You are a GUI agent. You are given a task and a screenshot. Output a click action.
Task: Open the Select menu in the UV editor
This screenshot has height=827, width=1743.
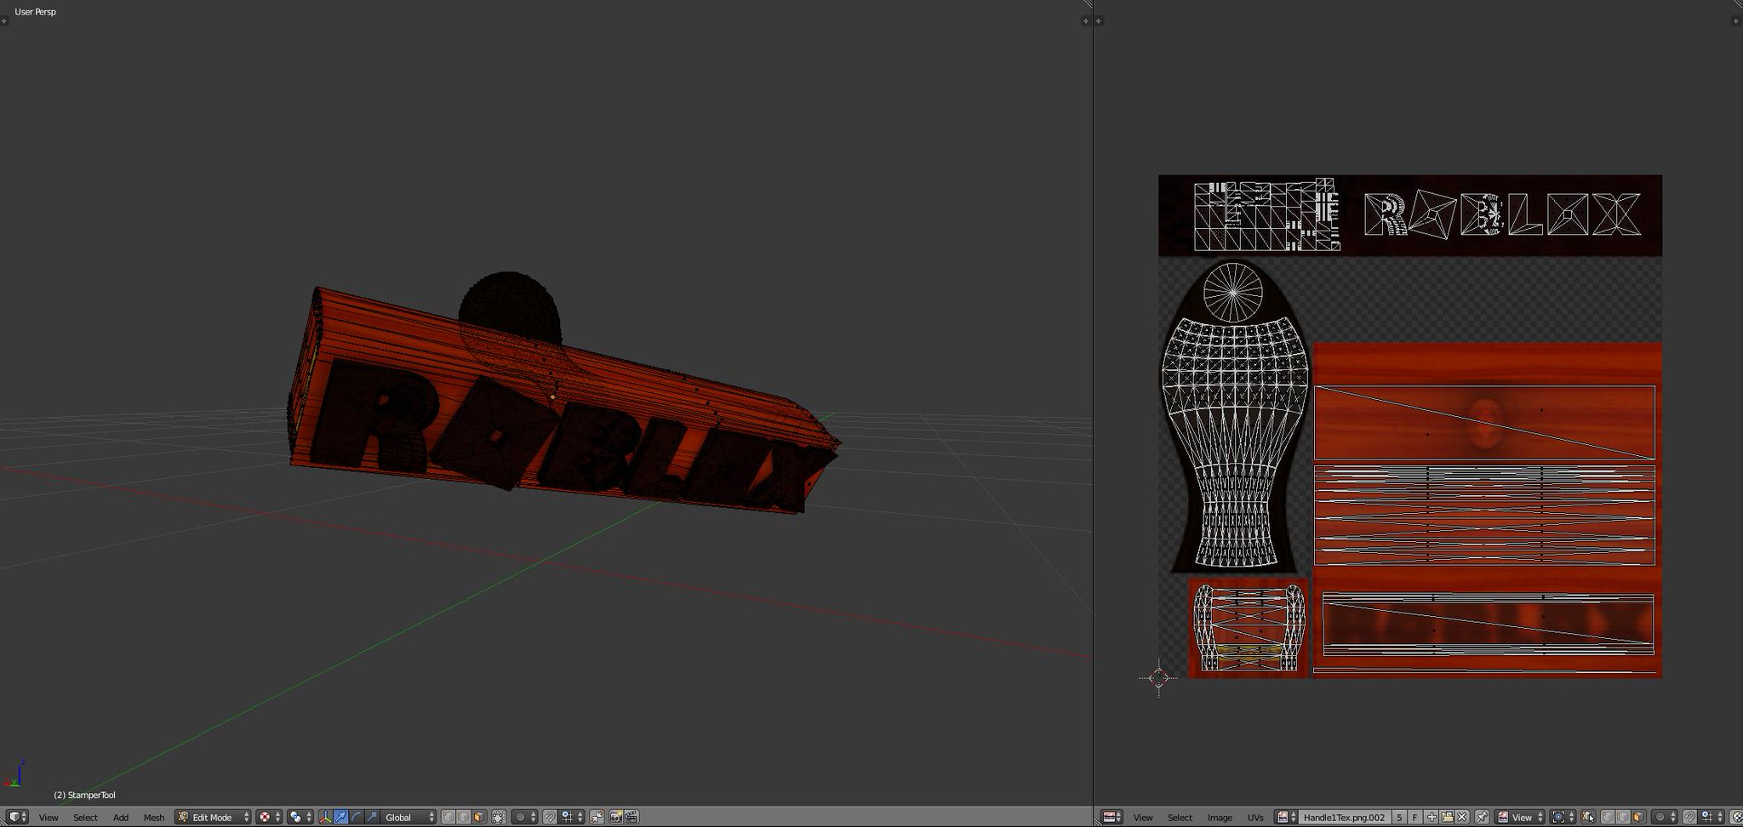point(1180,818)
